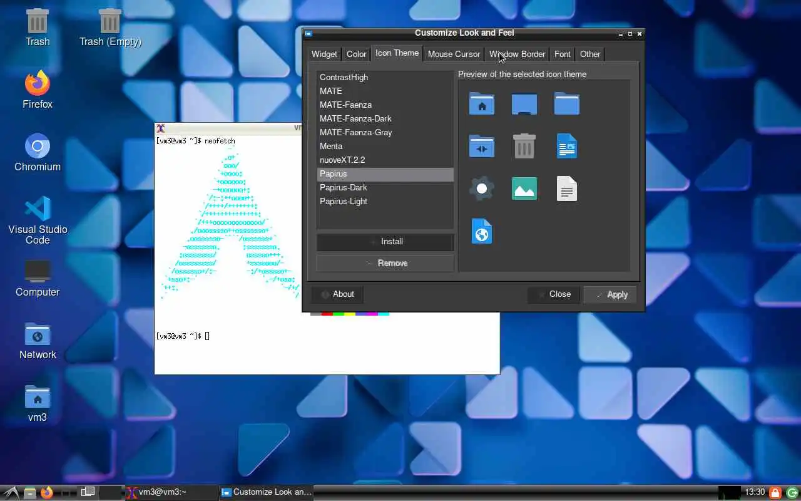
Task: Click the plain text file preview icon
Action: tap(567, 189)
